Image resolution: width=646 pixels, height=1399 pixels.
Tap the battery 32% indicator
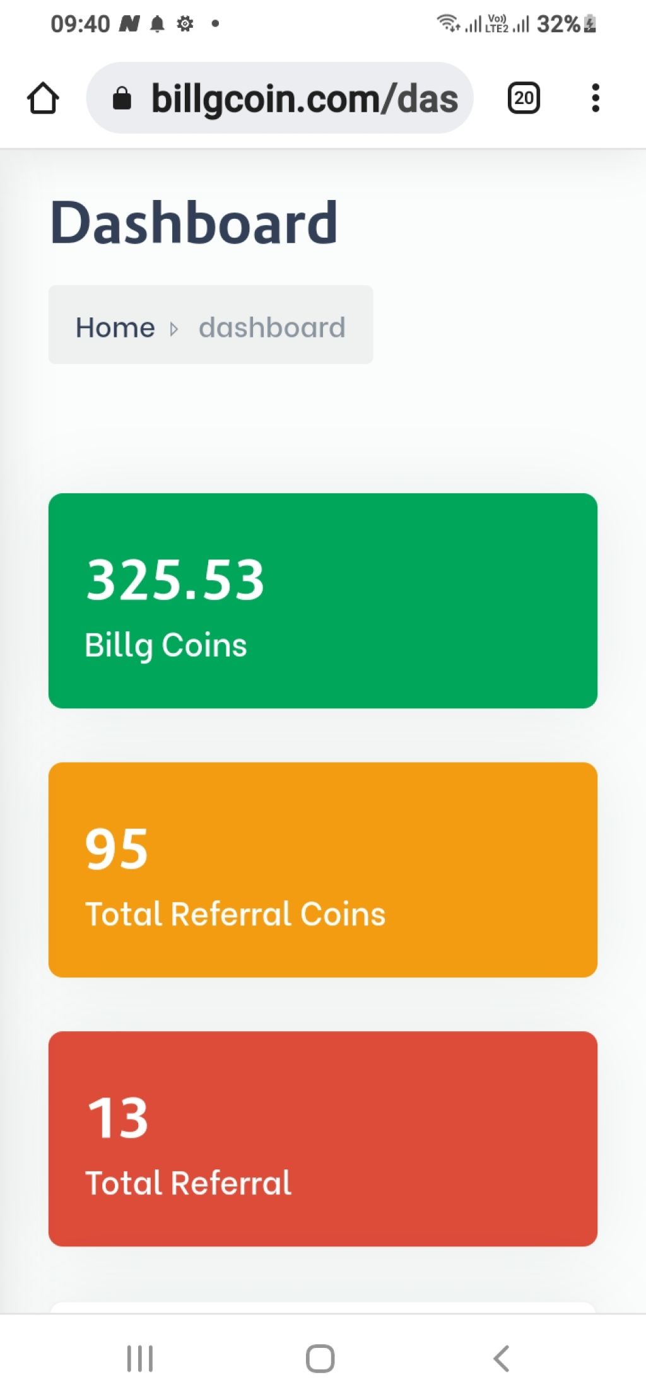click(567, 24)
